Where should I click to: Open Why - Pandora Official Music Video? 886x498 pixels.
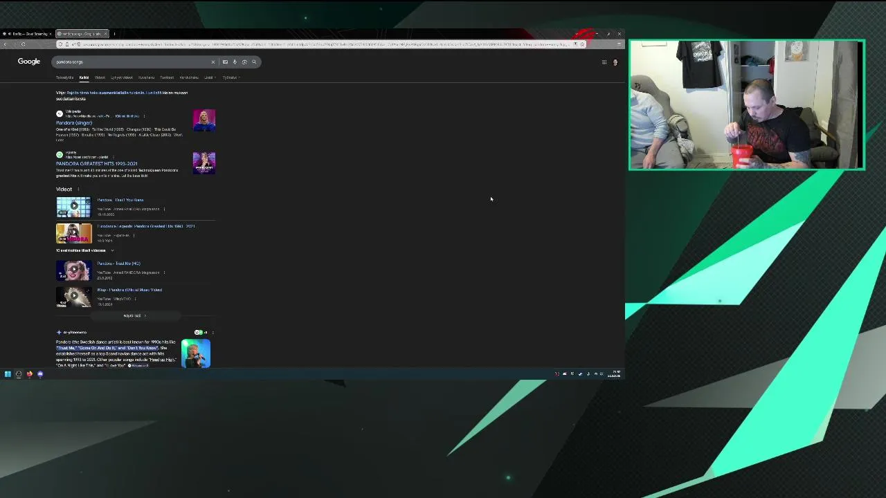pos(129,290)
